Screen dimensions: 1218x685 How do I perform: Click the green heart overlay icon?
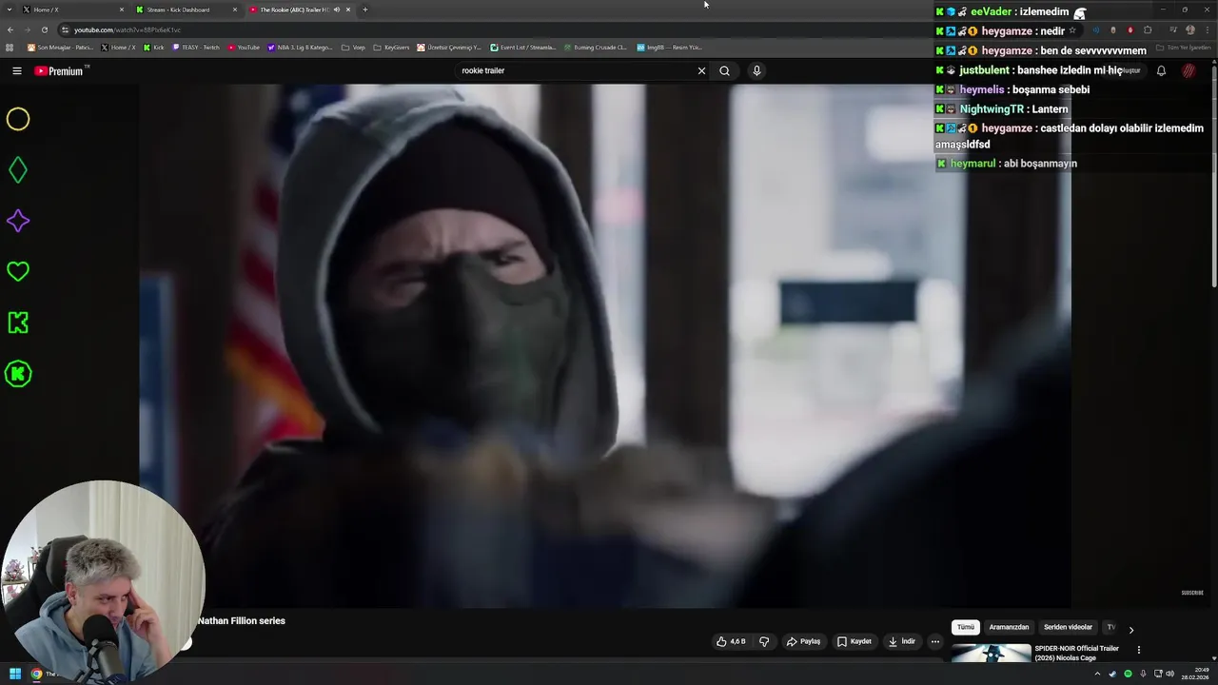pyautogui.click(x=18, y=272)
